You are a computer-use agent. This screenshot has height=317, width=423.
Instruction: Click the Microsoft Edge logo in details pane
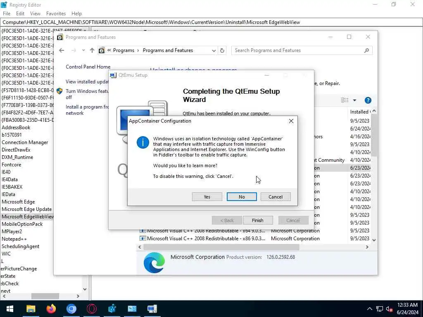pyautogui.click(x=154, y=262)
